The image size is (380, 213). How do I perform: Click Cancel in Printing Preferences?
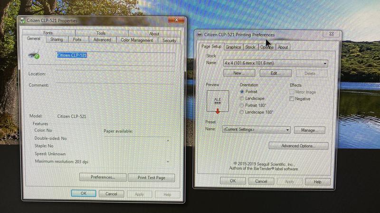261,181
